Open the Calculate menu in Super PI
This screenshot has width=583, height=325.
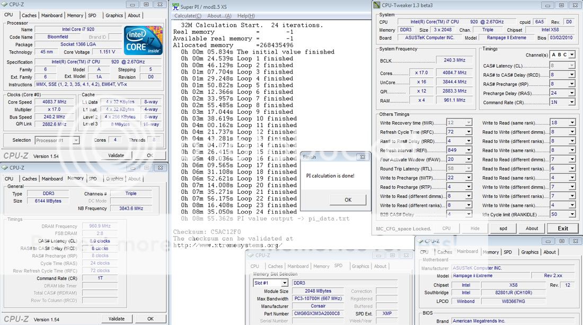pos(188,15)
